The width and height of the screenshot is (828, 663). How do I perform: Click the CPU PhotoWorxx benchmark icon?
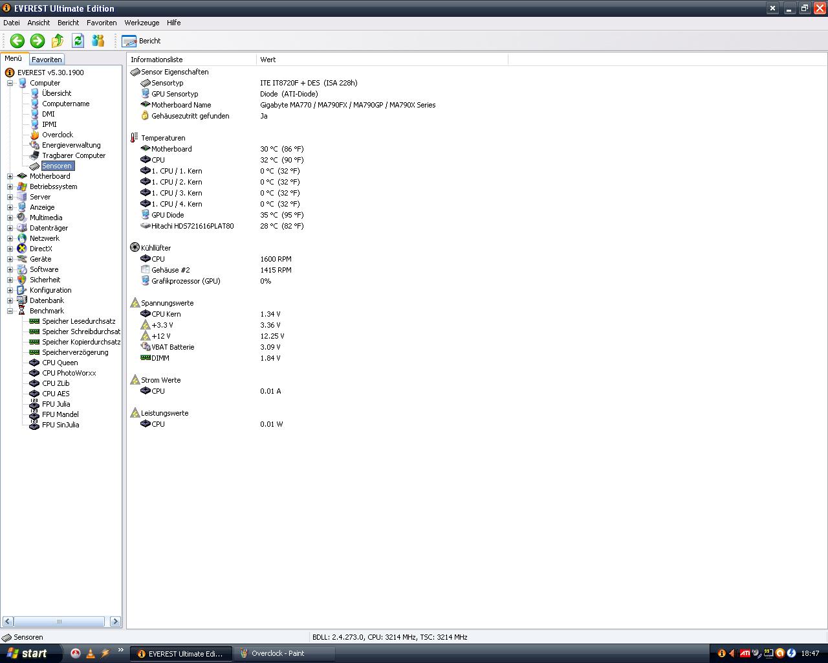pos(34,373)
